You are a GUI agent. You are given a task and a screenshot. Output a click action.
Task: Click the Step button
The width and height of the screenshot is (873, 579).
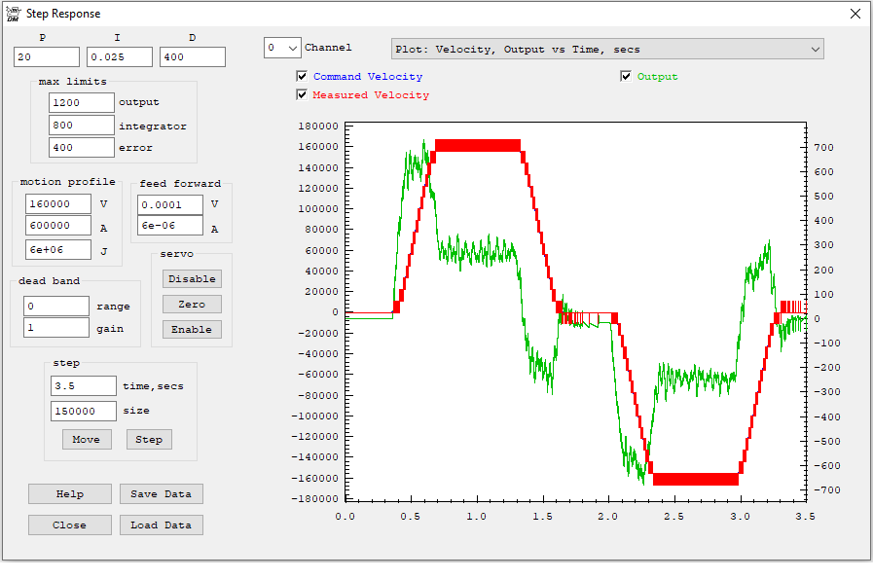point(149,440)
